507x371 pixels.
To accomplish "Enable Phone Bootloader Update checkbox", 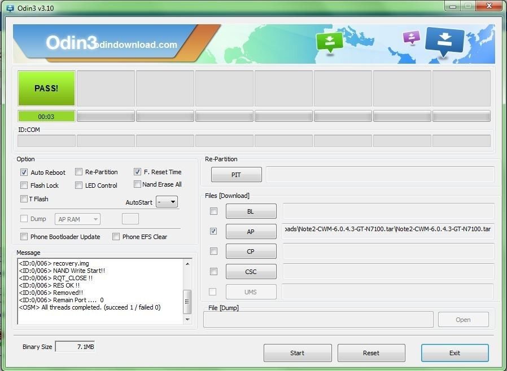I will tap(24, 237).
